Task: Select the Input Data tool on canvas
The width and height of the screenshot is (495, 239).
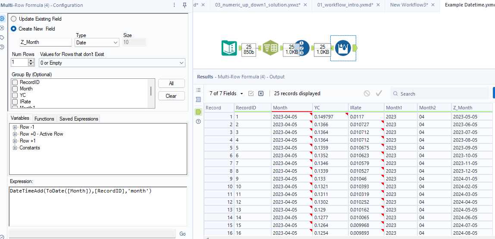Action: point(229,48)
